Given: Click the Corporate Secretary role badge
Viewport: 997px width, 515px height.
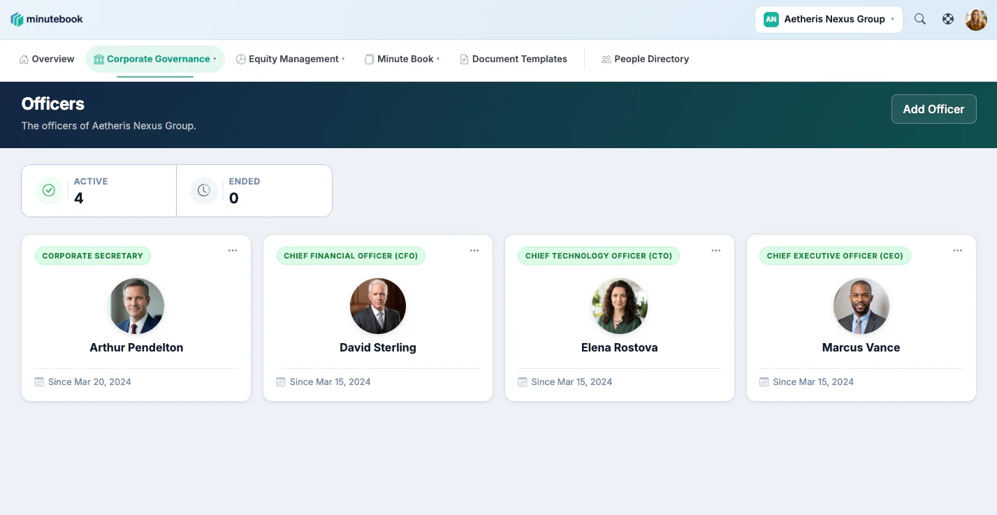Looking at the screenshot, I should click(93, 256).
